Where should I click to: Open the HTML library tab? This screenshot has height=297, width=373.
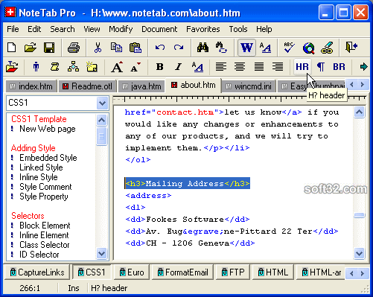273,272
